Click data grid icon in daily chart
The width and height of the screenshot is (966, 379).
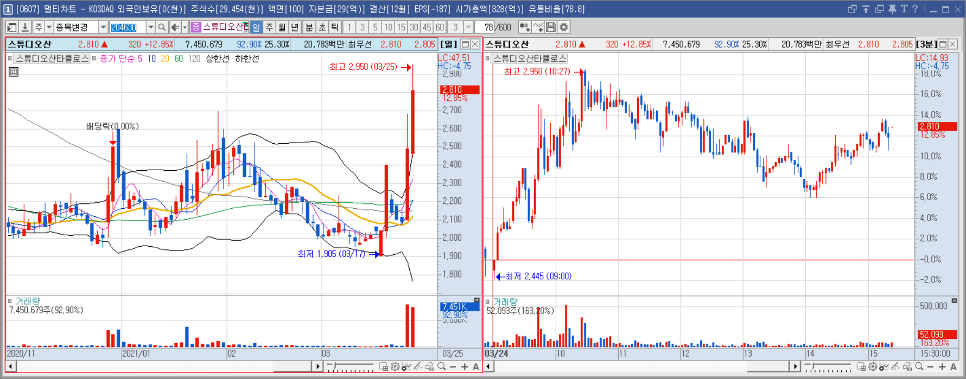14,72
